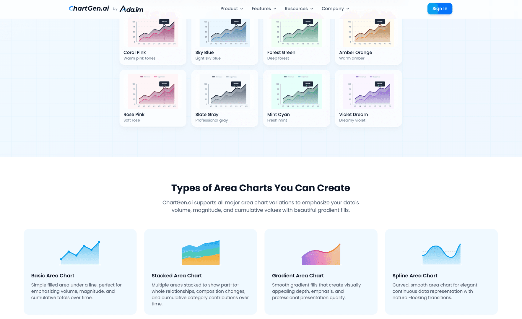
Task: Open the Ada.im logo link
Action: (131, 9)
